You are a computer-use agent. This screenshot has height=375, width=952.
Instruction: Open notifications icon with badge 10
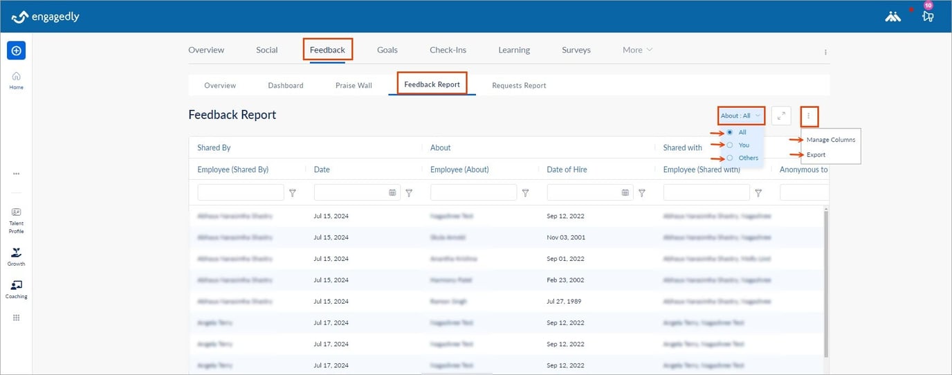[928, 16]
